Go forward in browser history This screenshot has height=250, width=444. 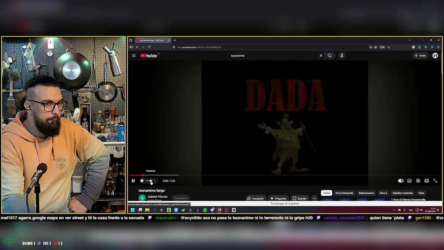point(143,47)
